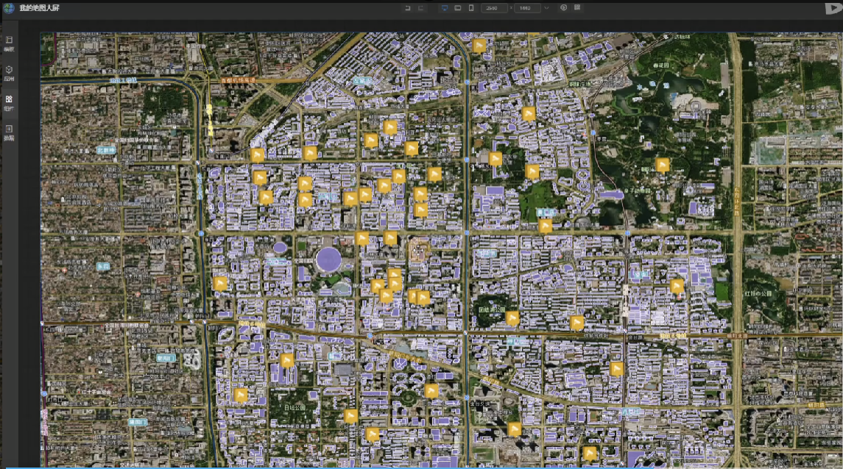Switch to mobile phone preview mode

[471, 7]
